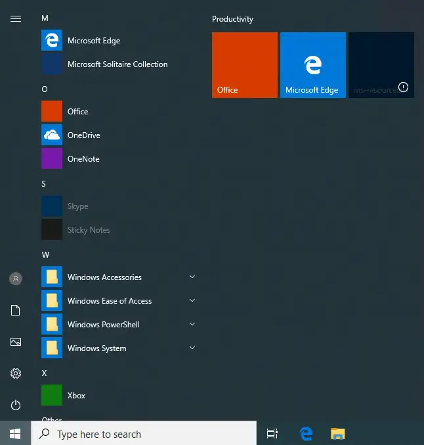This screenshot has height=445, width=424.
Task: Open the Pictures folder icon in sidebar
Action: [x=16, y=342]
